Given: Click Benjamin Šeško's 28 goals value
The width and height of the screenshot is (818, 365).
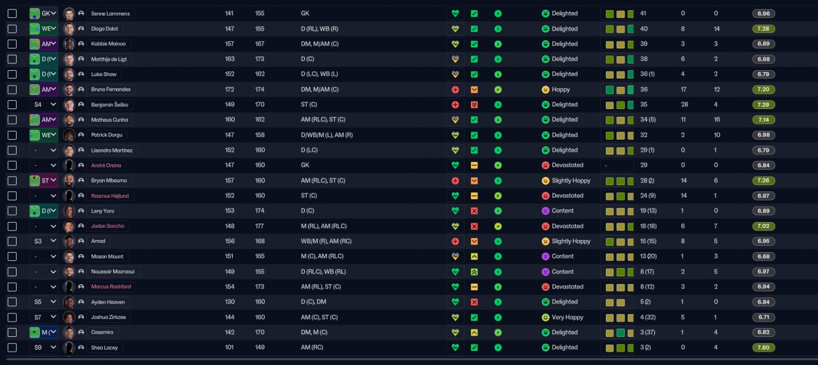Looking at the screenshot, I should coord(684,105).
